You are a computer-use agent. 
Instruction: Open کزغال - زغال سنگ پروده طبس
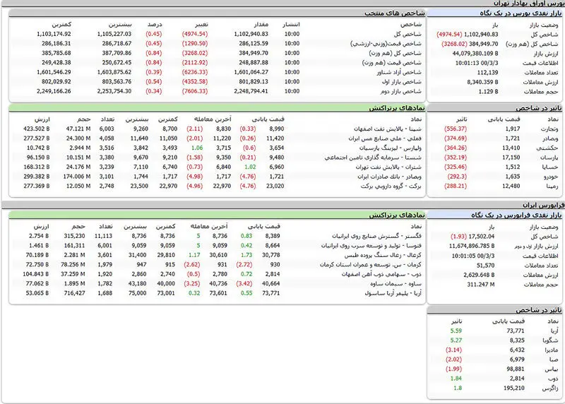(383, 255)
